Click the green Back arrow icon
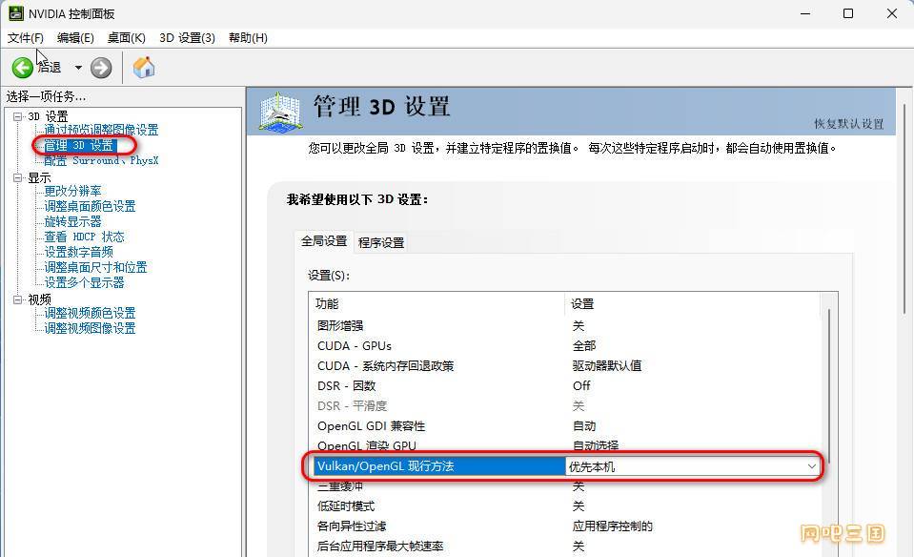Viewport: 914px width, 557px height. tap(22, 68)
